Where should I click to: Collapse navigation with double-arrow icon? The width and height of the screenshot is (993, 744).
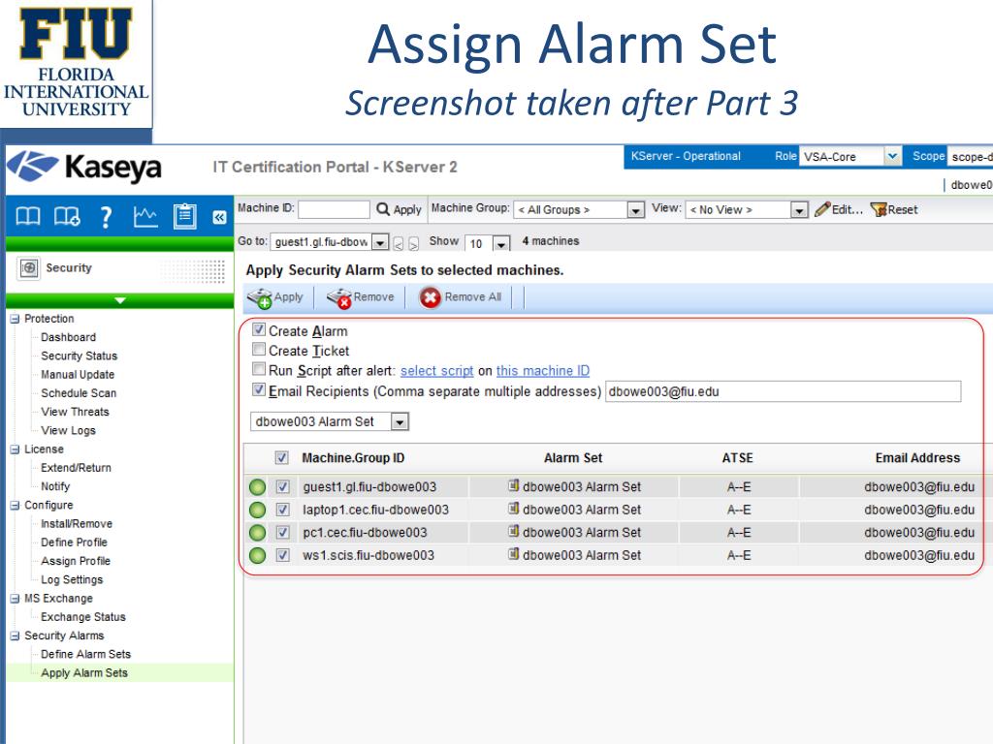[x=219, y=218]
